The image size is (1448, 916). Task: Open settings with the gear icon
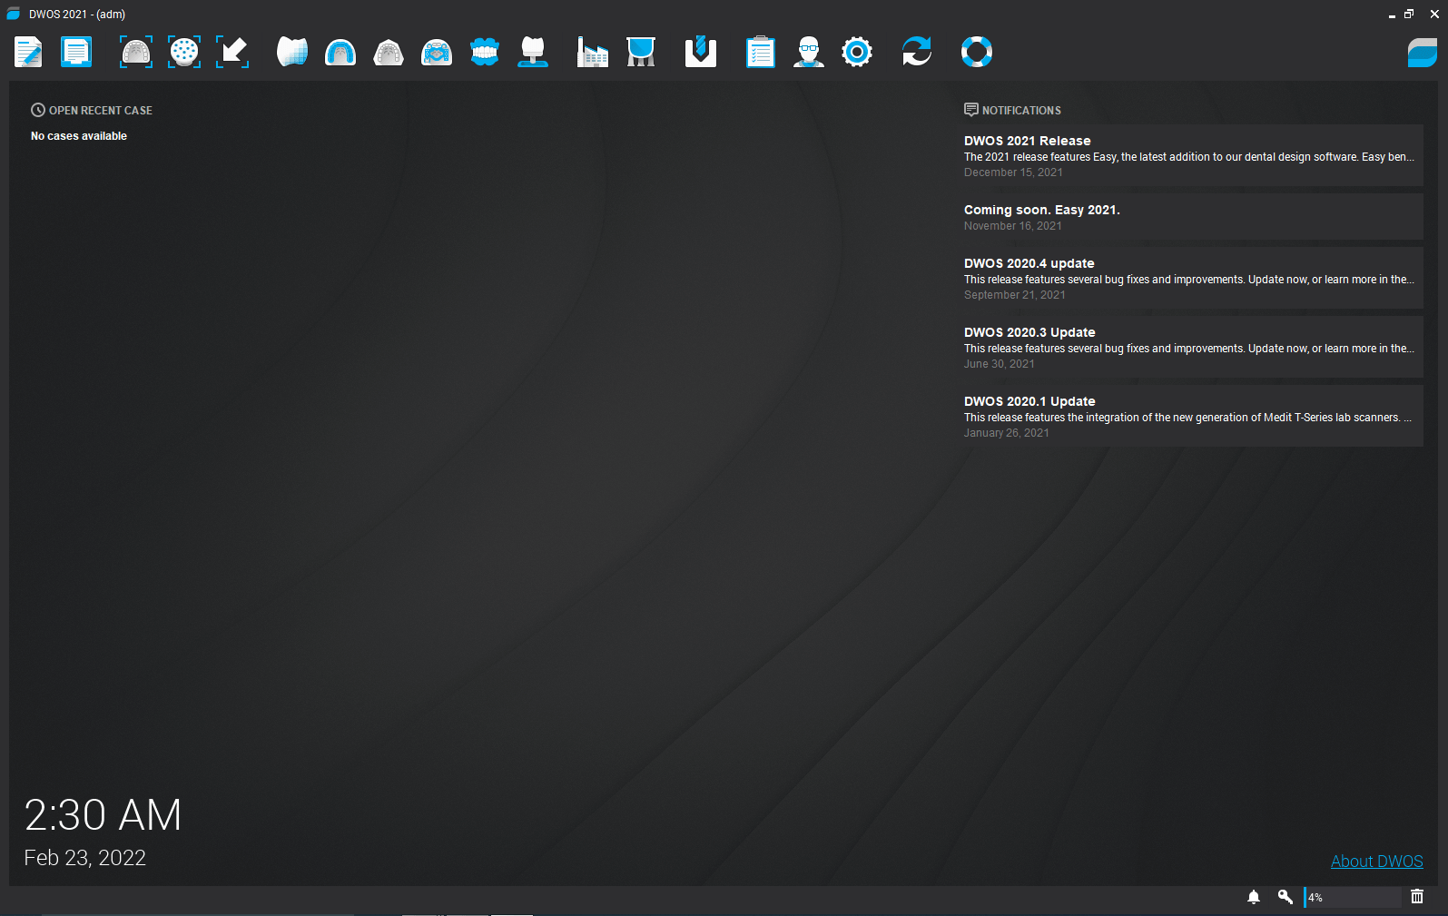(857, 52)
